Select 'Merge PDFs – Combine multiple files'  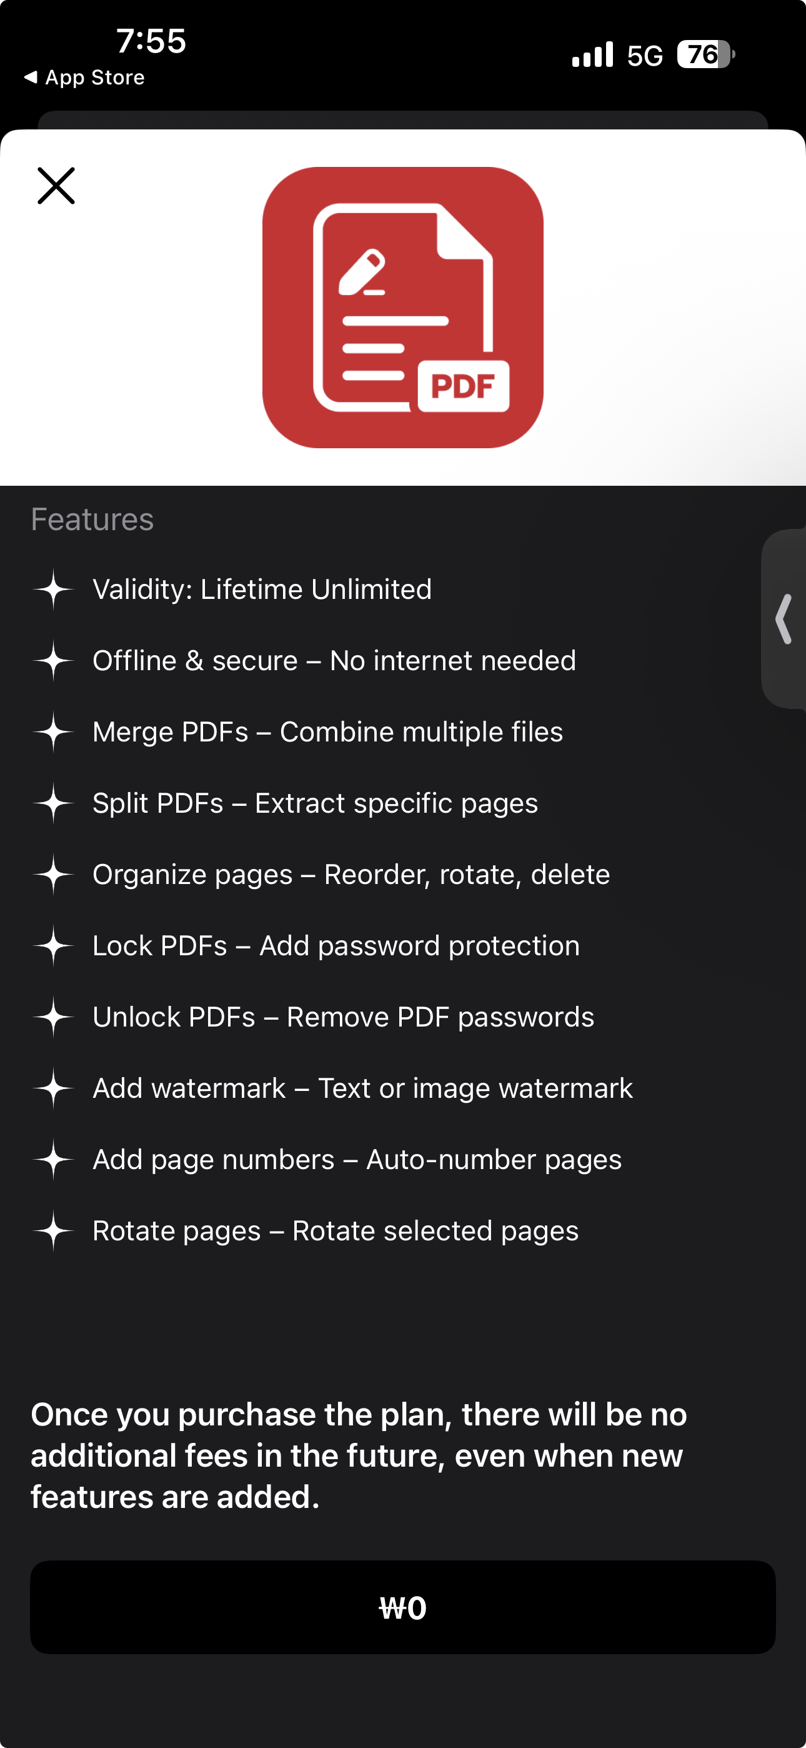[x=327, y=731]
